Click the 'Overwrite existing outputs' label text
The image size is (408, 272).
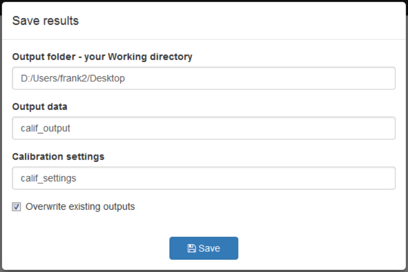(x=80, y=207)
